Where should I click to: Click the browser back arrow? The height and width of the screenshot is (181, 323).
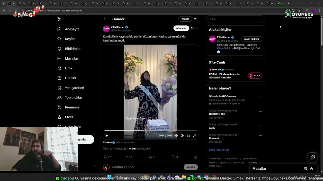click(x=4, y=11)
